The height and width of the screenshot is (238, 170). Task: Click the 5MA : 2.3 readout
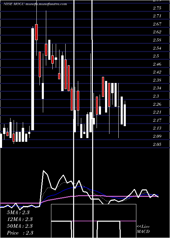tap(18, 213)
